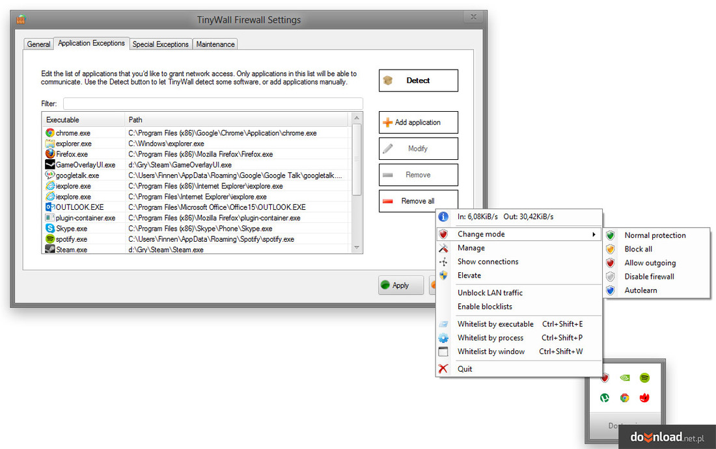Viewport: 716px width, 449px height.
Task: Sort by the Path column header
Action: 236,120
